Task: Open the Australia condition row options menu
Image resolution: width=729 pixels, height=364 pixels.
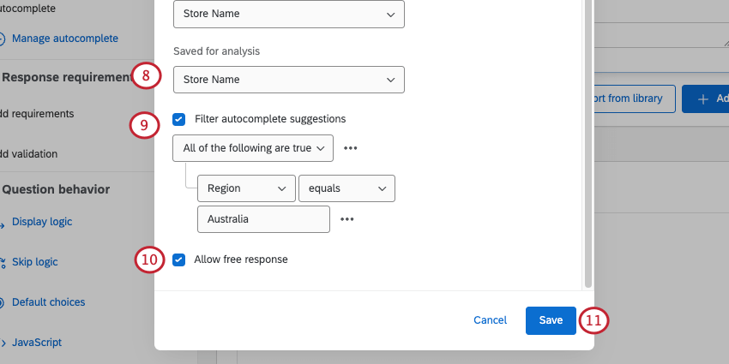Action: tap(346, 219)
